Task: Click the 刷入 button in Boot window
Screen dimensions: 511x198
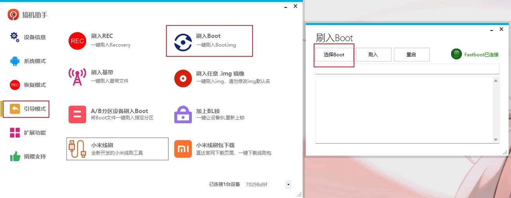Action: (x=373, y=55)
